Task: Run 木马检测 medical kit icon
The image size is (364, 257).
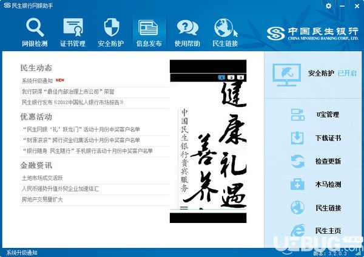Action: coord(297,184)
